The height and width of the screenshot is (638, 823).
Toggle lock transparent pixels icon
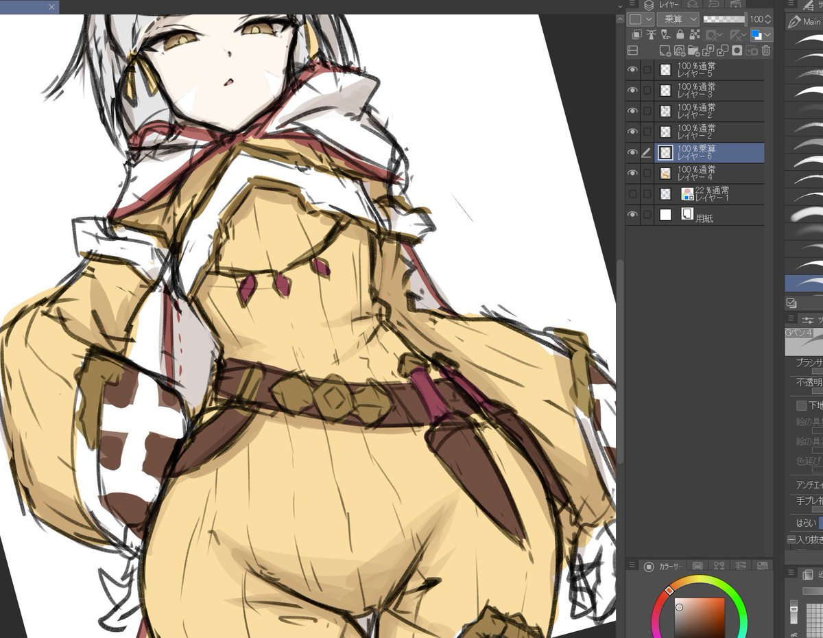(x=695, y=35)
